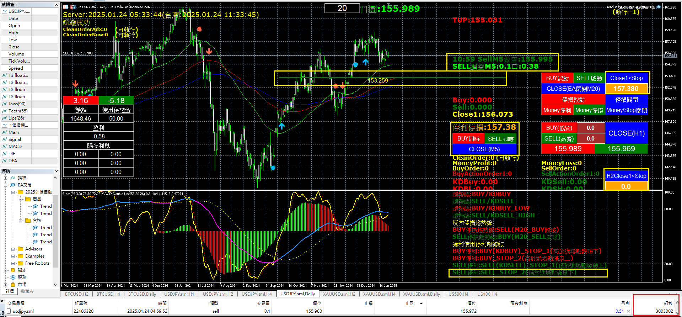The height and width of the screenshot is (317, 682).
Task: Click the × to close the usdjpy.sml order
Action: click(628, 311)
